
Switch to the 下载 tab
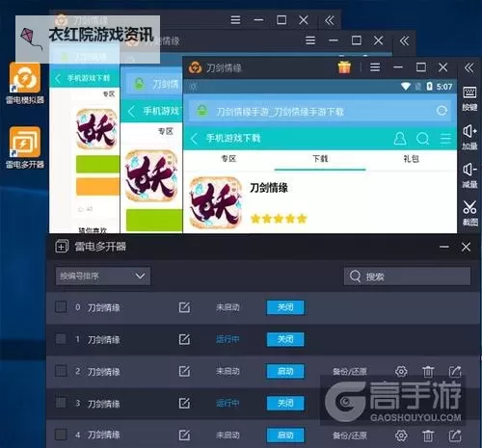click(x=320, y=159)
